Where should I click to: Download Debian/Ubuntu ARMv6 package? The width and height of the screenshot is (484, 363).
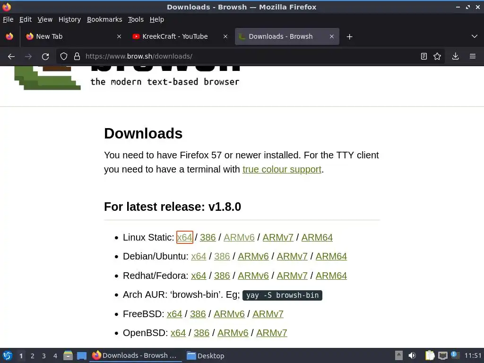pos(253,257)
